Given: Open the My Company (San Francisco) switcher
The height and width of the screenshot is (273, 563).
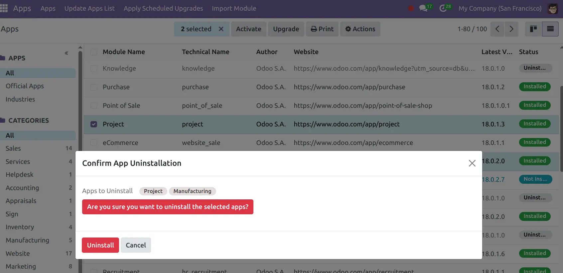Looking at the screenshot, I should (x=500, y=8).
